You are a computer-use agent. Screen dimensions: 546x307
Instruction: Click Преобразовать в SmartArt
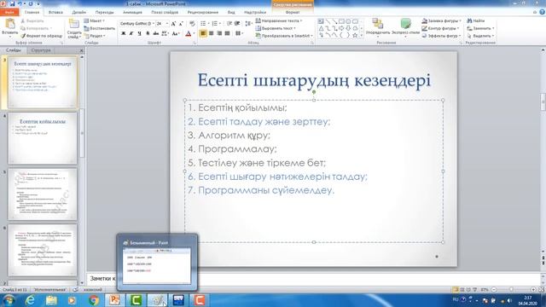pos(284,36)
